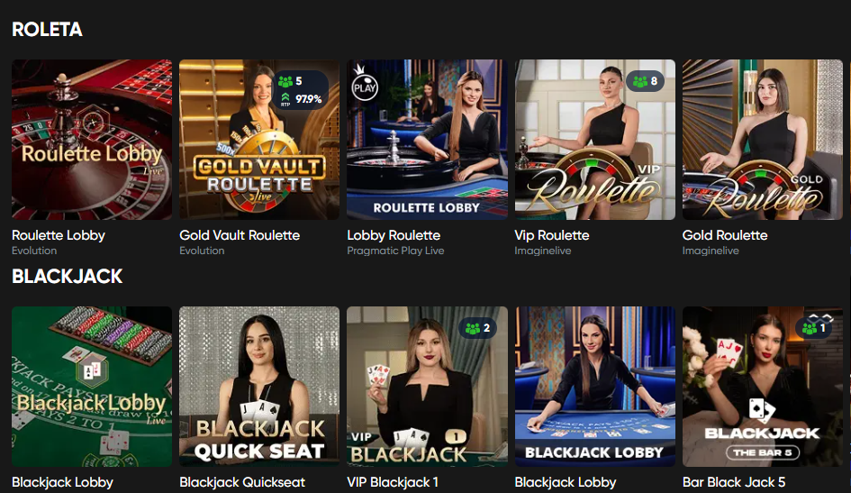Open the Roulette Lobby Evolution game thumbnail
851x493 pixels.
click(x=92, y=140)
